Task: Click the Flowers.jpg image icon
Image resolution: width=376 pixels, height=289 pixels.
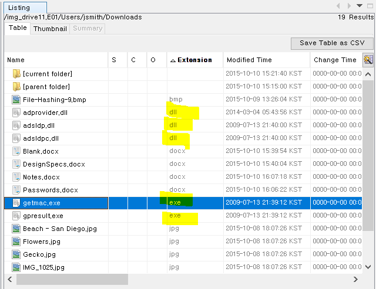Action: (16, 242)
